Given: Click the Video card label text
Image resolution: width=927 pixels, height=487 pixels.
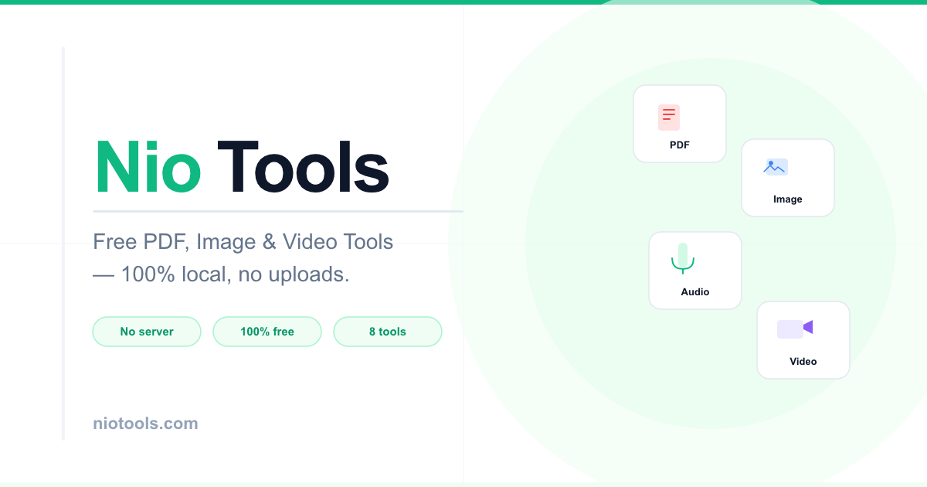Looking at the screenshot, I should [803, 361].
